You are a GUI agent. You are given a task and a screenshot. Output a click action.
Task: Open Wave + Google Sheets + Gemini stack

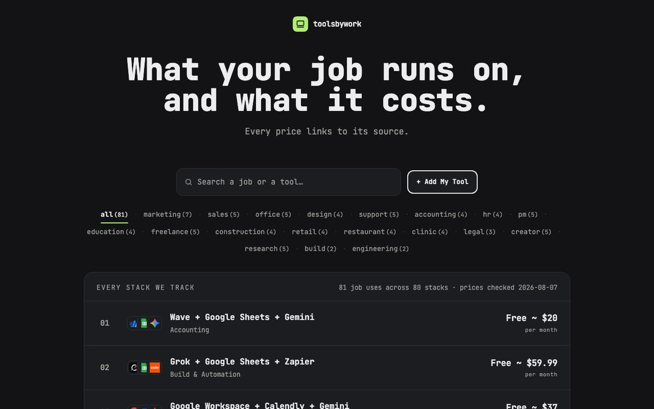pyautogui.click(x=327, y=323)
